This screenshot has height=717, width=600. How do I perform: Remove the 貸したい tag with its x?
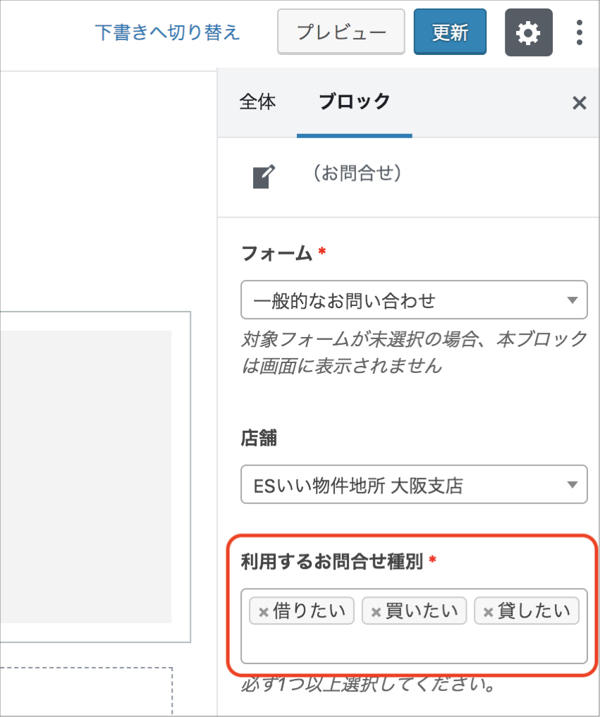click(x=488, y=611)
